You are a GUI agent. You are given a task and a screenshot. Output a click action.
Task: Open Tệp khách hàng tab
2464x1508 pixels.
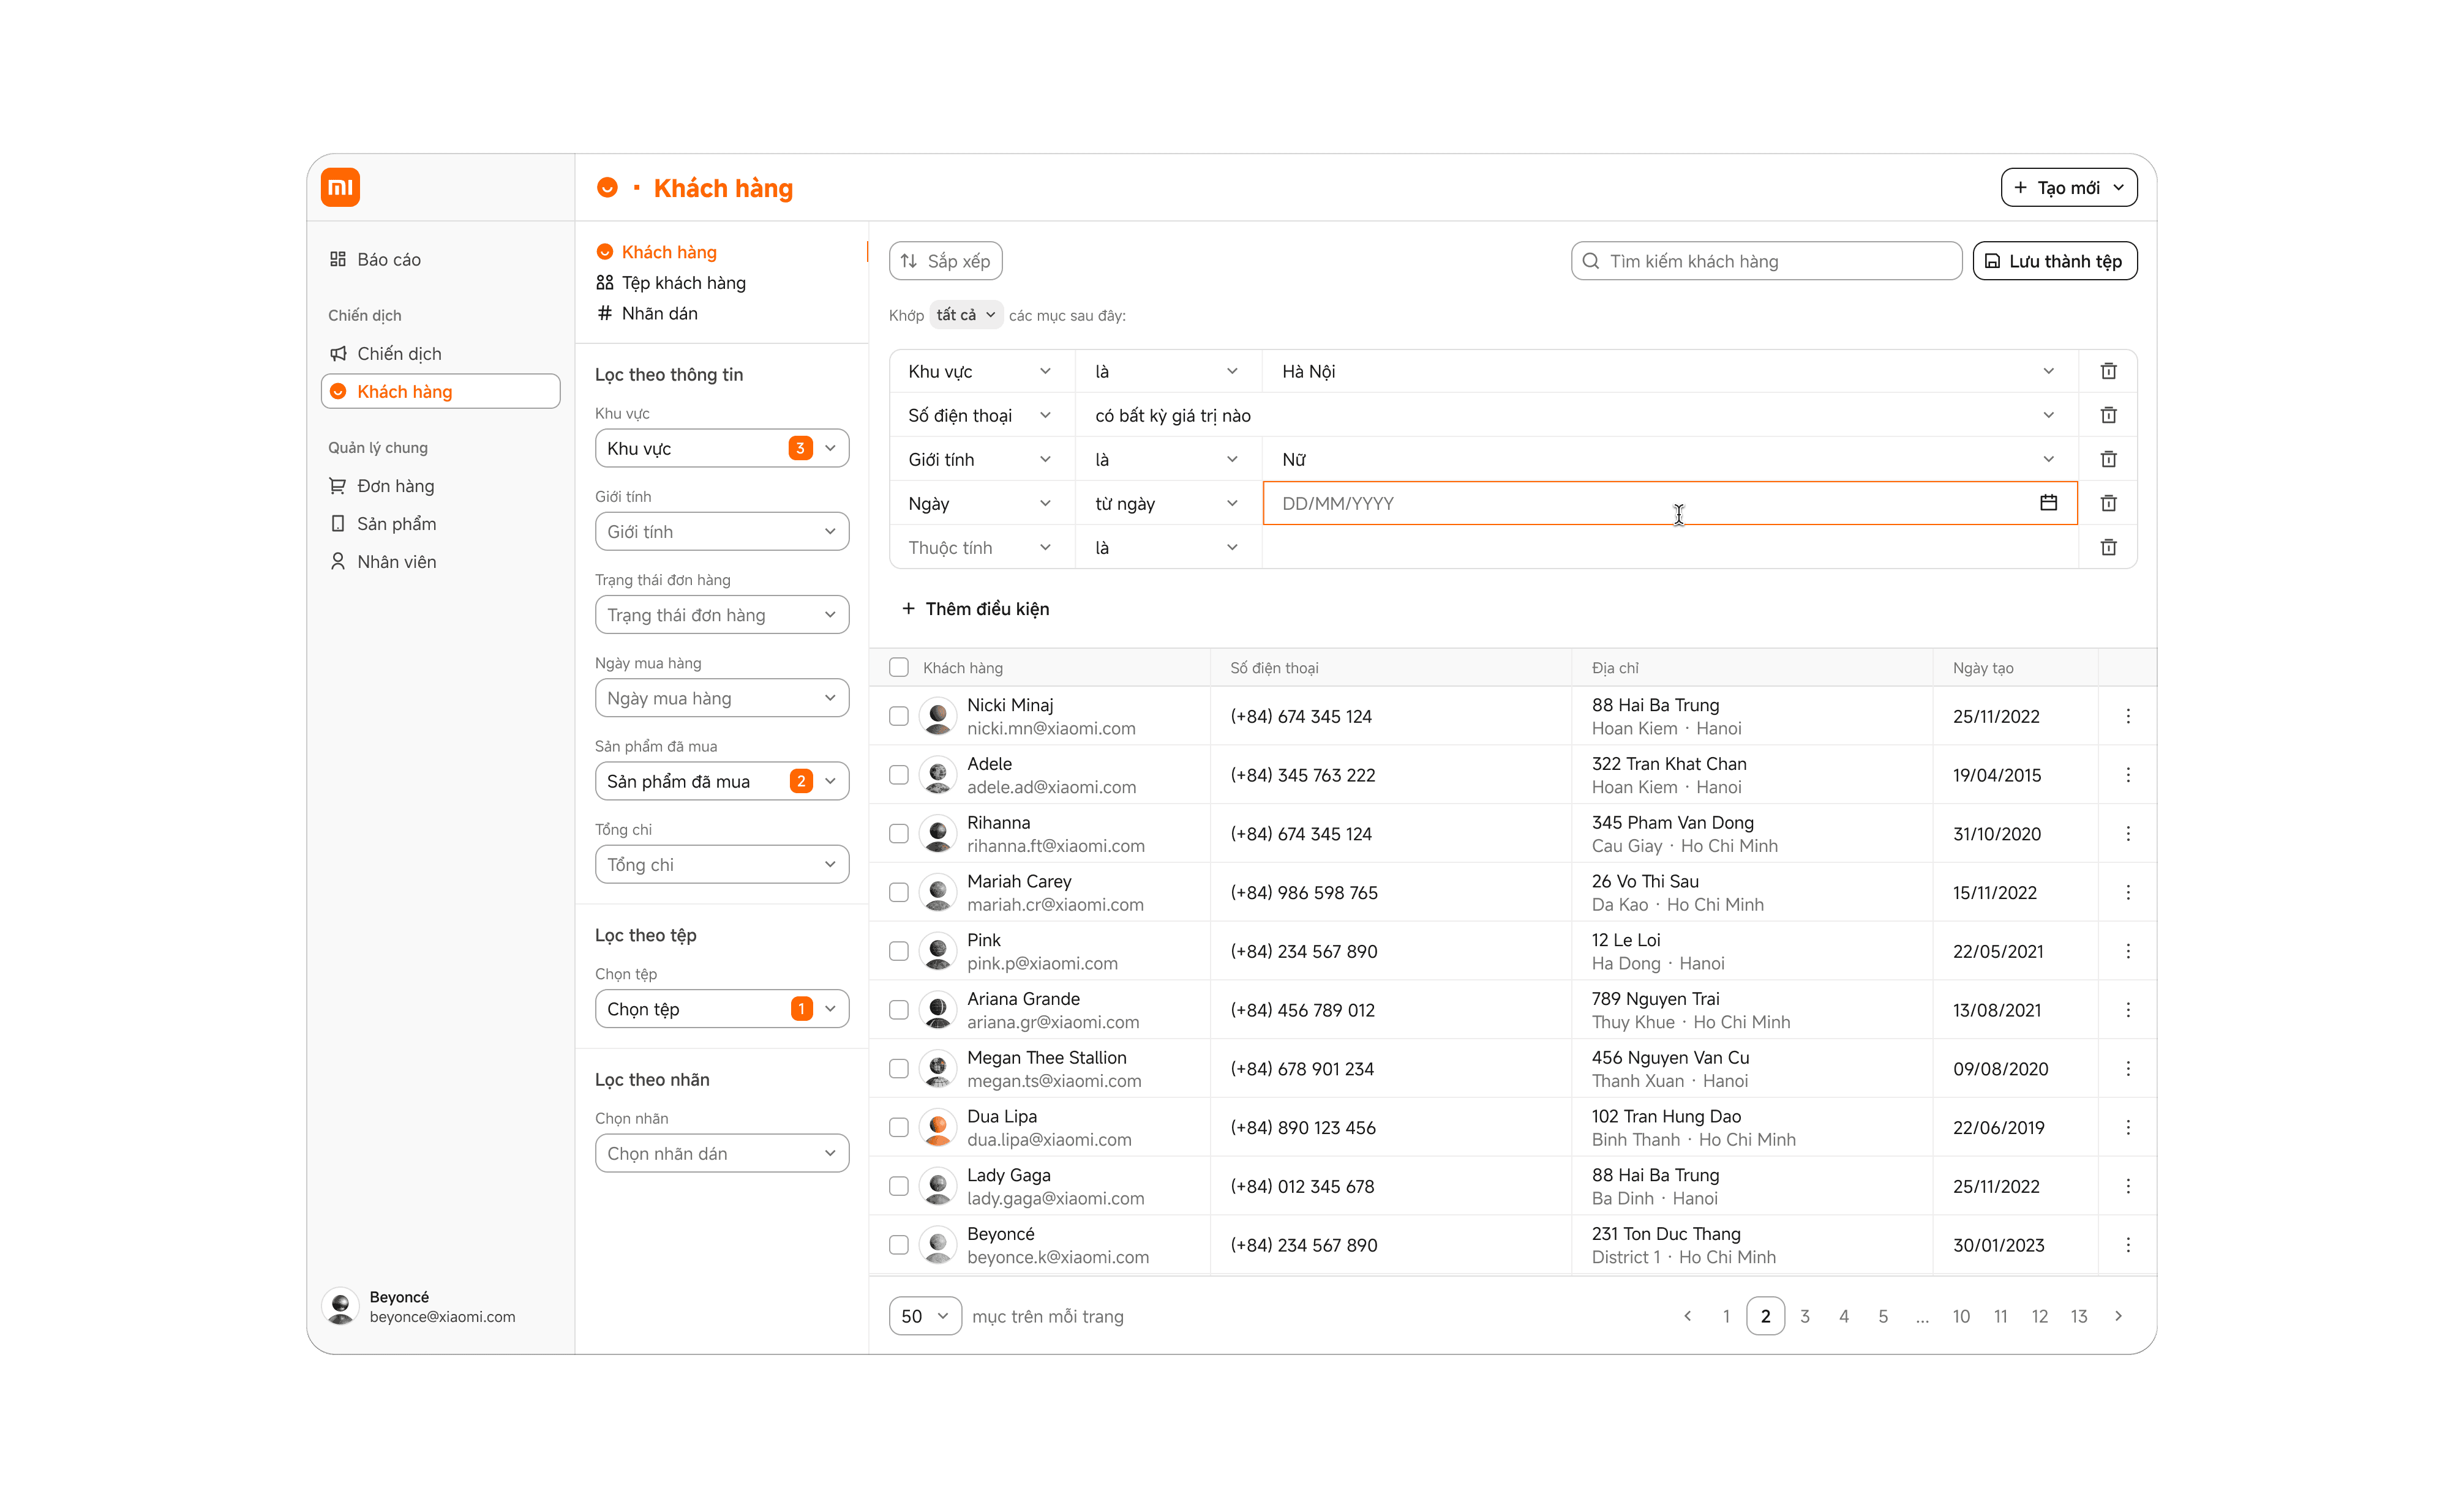click(683, 283)
